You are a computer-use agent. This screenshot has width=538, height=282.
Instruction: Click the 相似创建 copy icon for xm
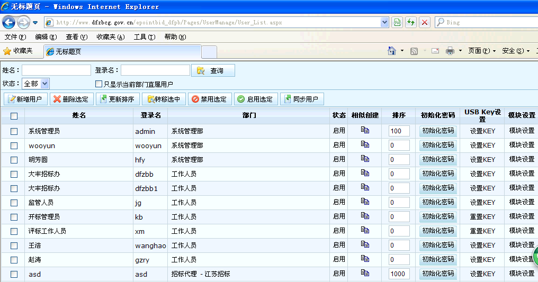click(365, 230)
